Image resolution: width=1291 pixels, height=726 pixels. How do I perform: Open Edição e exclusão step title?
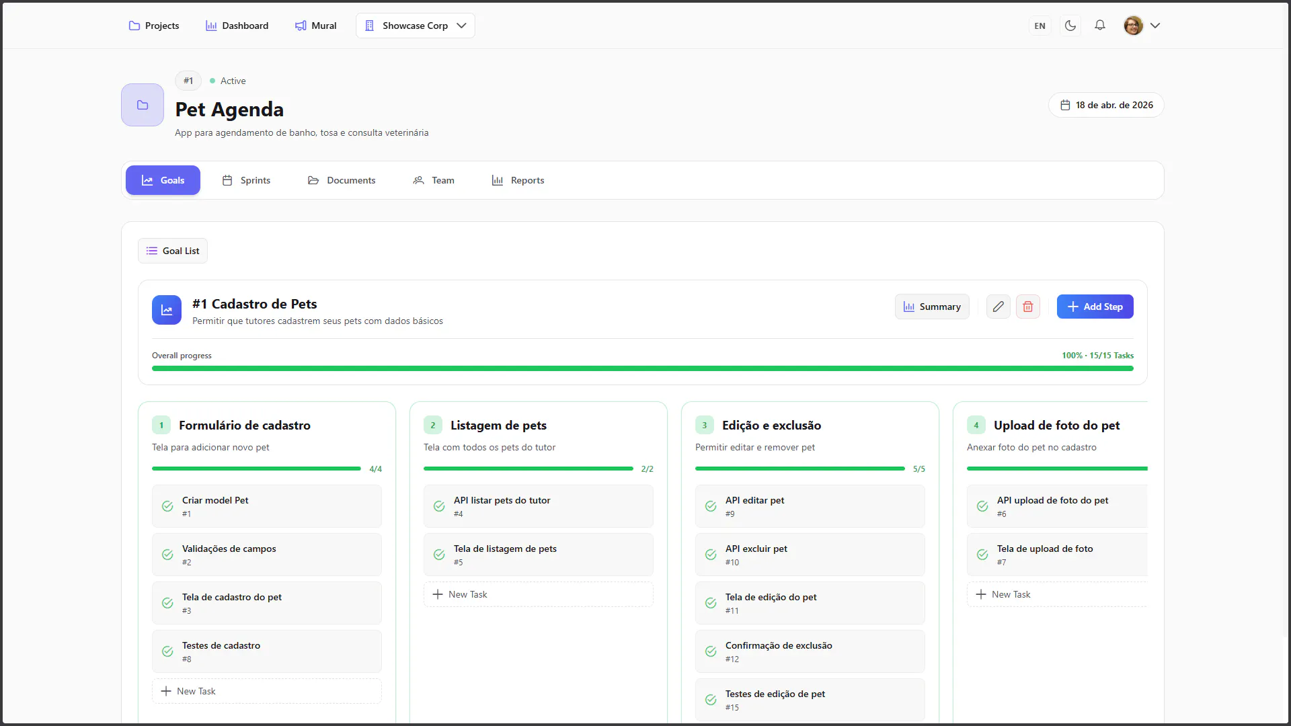(x=771, y=426)
